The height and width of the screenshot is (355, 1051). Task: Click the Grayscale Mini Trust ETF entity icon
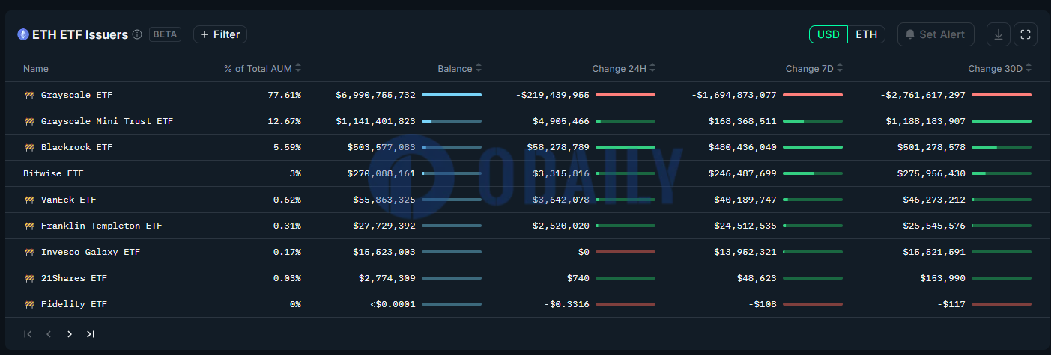click(29, 121)
